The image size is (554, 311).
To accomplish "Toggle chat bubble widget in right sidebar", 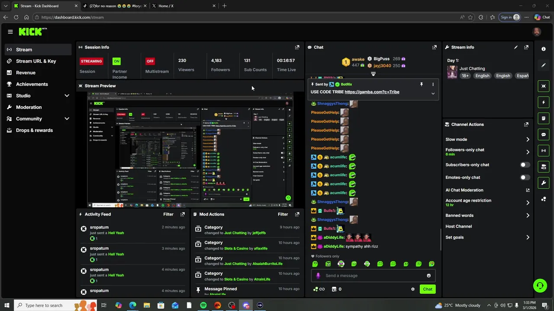I will click(544, 134).
